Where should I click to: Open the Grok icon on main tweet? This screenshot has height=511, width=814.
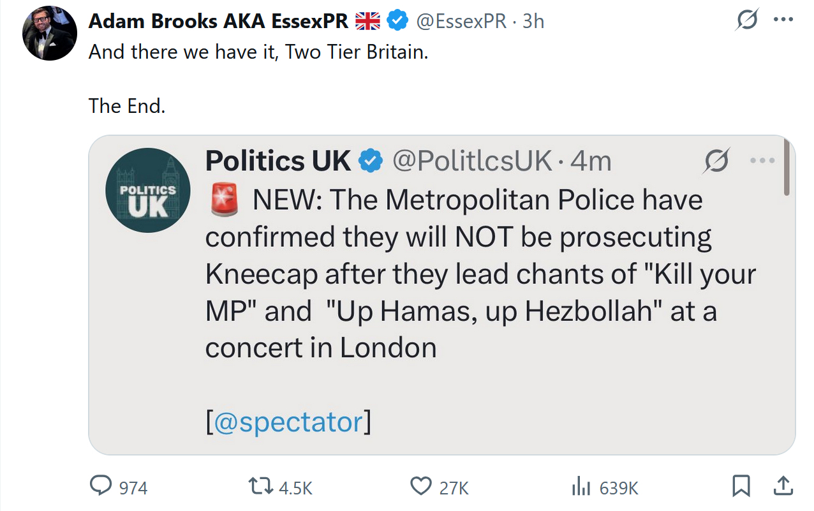coord(746,21)
